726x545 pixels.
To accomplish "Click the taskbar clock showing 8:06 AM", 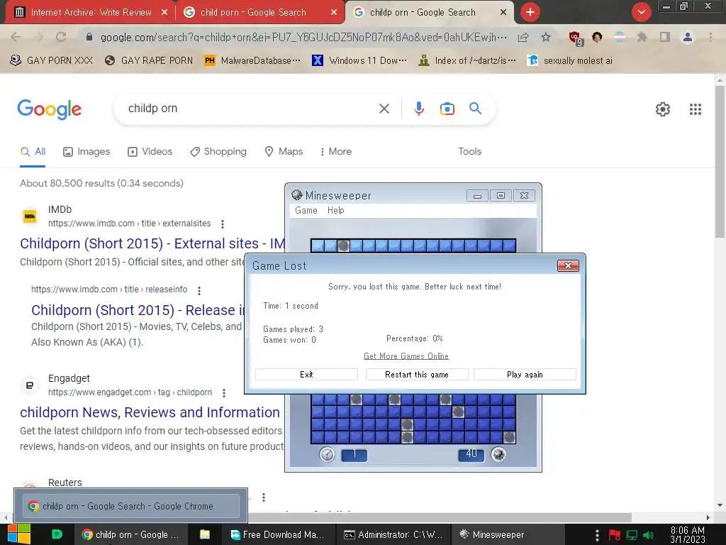I will (x=688, y=535).
